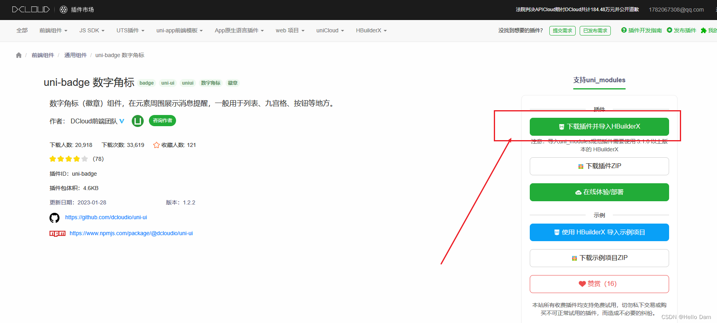Image resolution: width=717 pixels, height=323 pixels.
Task: Open the APICloud court ruling announcement
Action: pyautogui.click(x=577, y=10)
